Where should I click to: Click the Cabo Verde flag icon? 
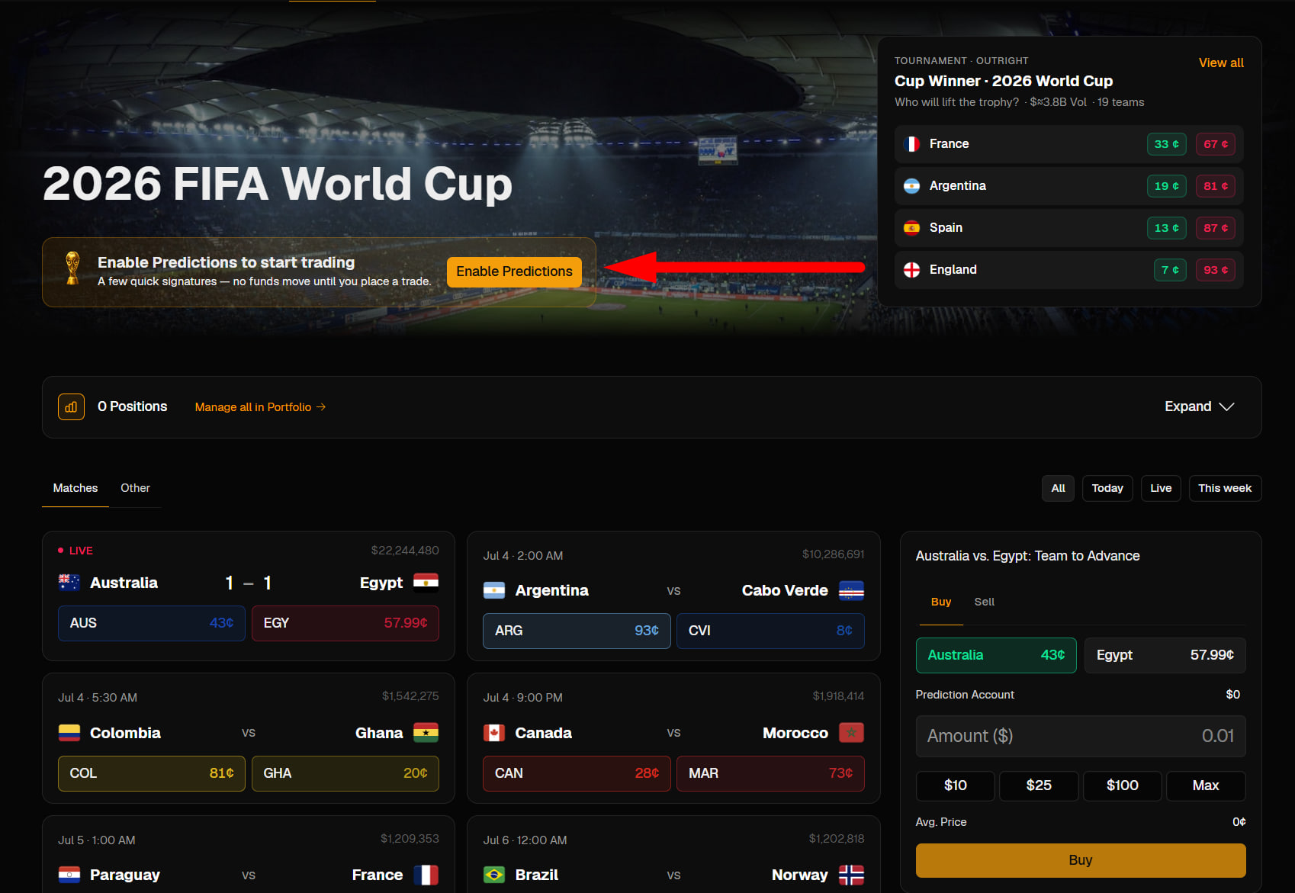851,590
